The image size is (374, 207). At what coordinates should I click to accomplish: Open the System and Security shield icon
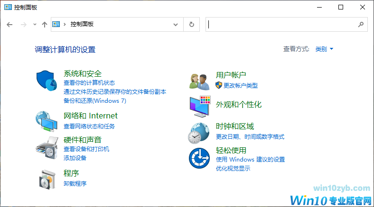pyautogui.click(x=47, y=81)
